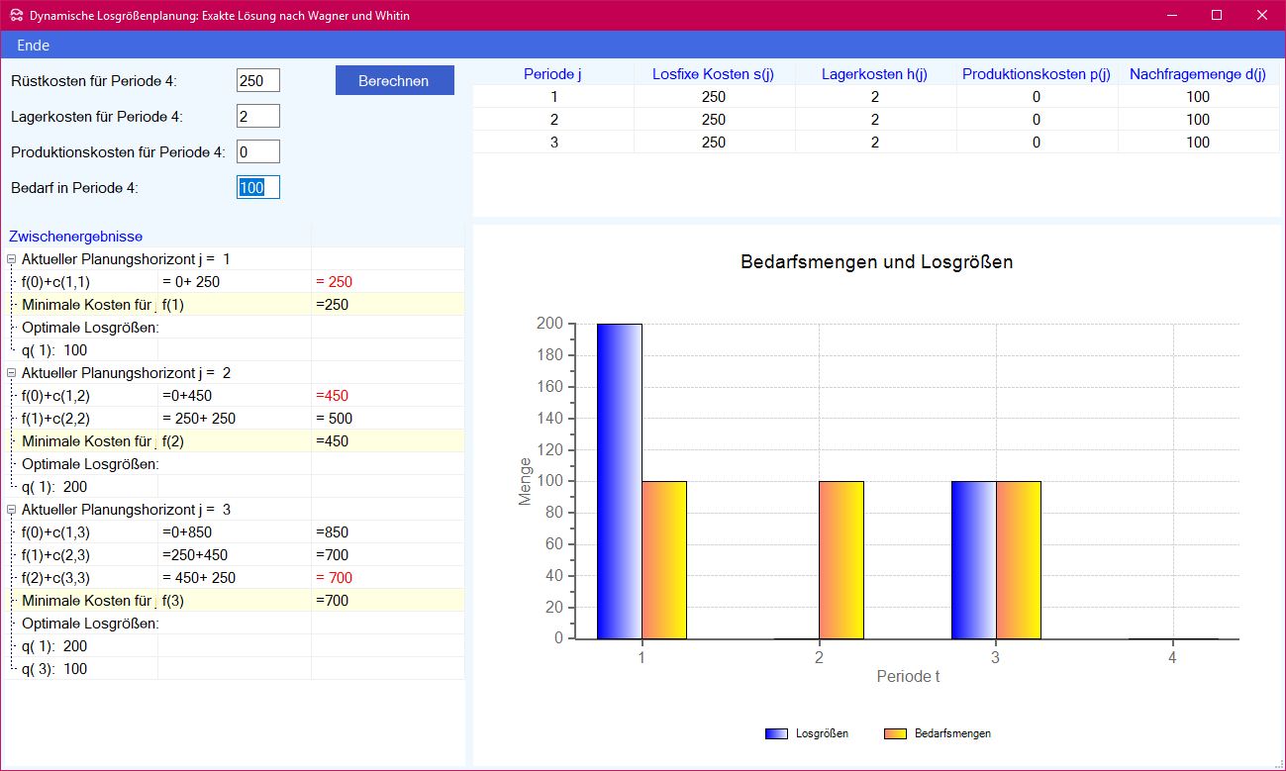Collapse the Planungshorizont j = 1 node

coord(12,259)
